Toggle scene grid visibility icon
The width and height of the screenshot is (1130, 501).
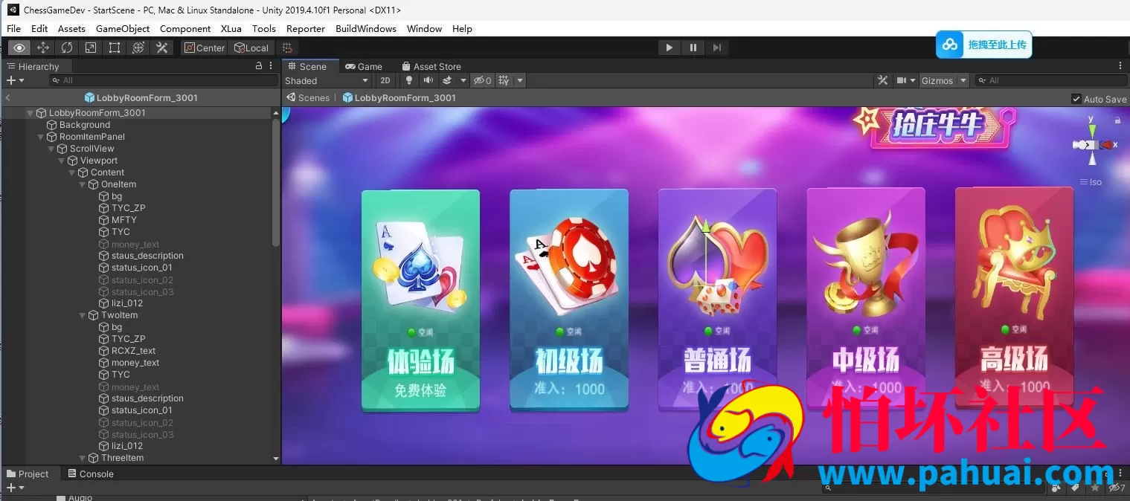coord(504,80)
